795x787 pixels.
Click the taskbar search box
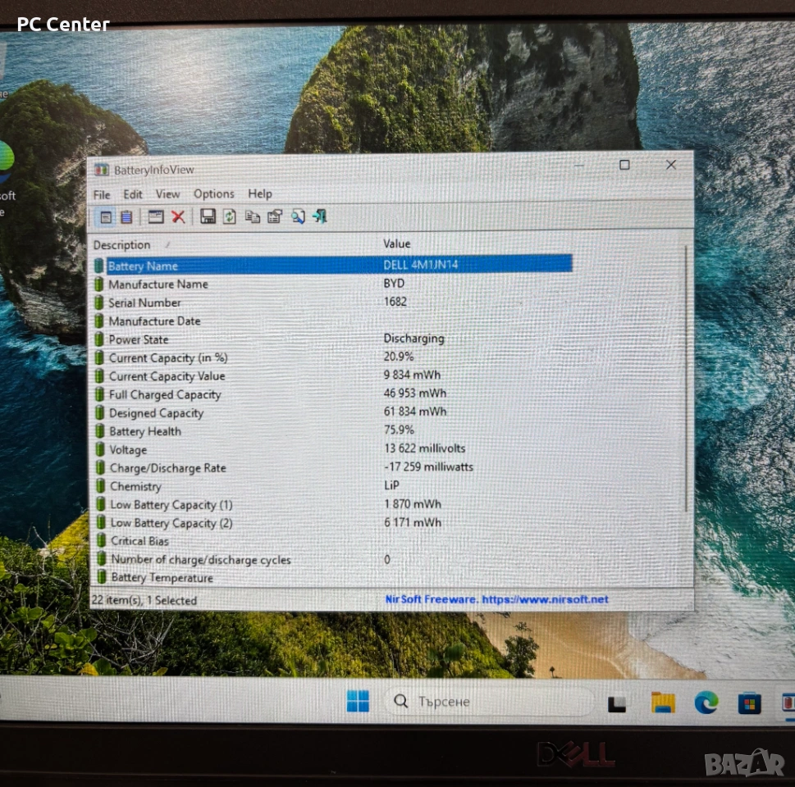tap(489, 702)
